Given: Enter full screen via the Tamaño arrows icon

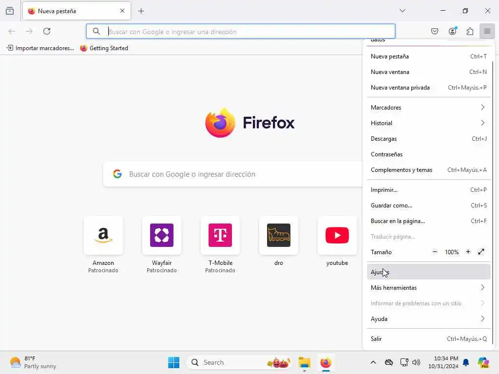Looking at the screenshot, I should pyautogui.click(x=481, y=252).
